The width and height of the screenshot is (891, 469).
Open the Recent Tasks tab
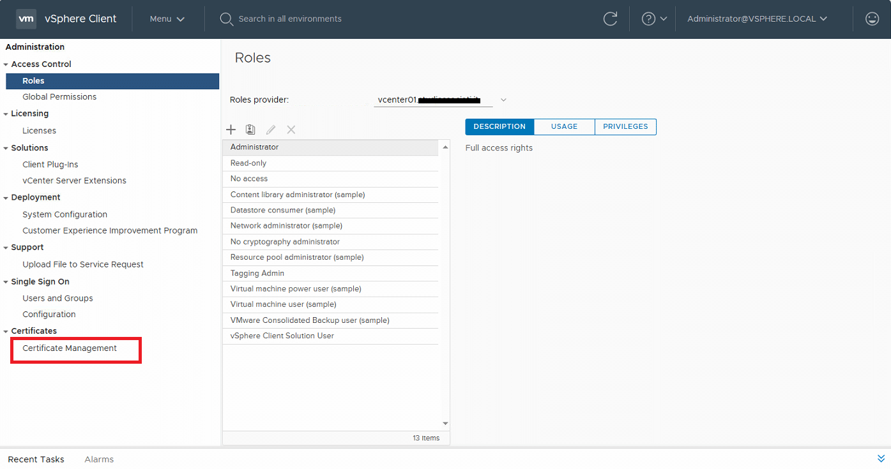click(36, 459)
